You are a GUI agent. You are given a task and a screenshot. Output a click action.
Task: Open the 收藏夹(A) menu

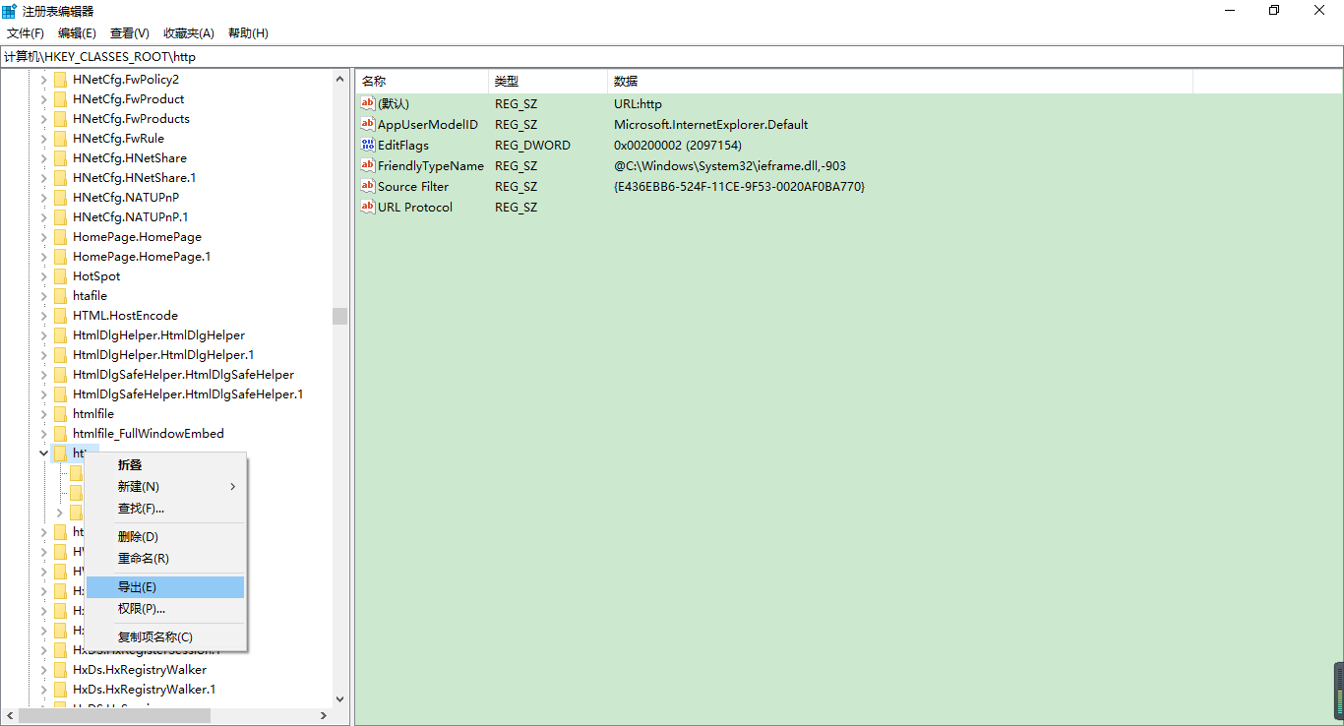tap(189, 33)
